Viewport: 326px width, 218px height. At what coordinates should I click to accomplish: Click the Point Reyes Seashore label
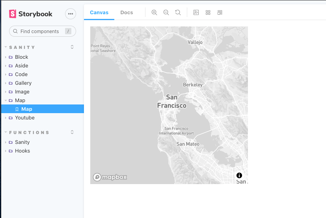(103, 48)
